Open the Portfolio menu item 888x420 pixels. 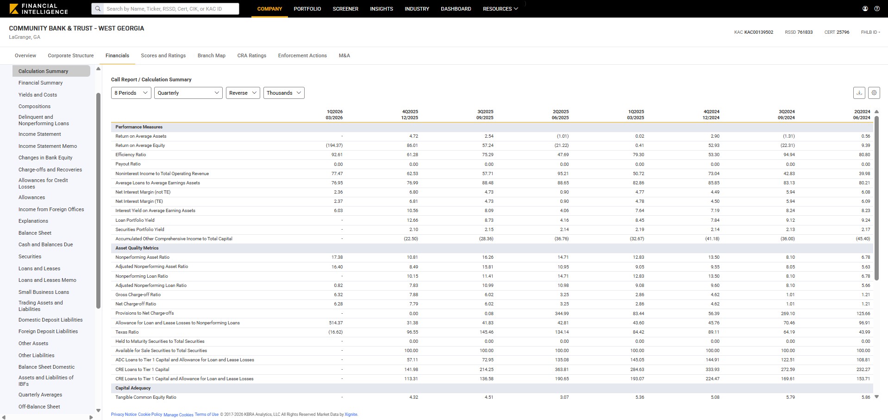(307, 9)
